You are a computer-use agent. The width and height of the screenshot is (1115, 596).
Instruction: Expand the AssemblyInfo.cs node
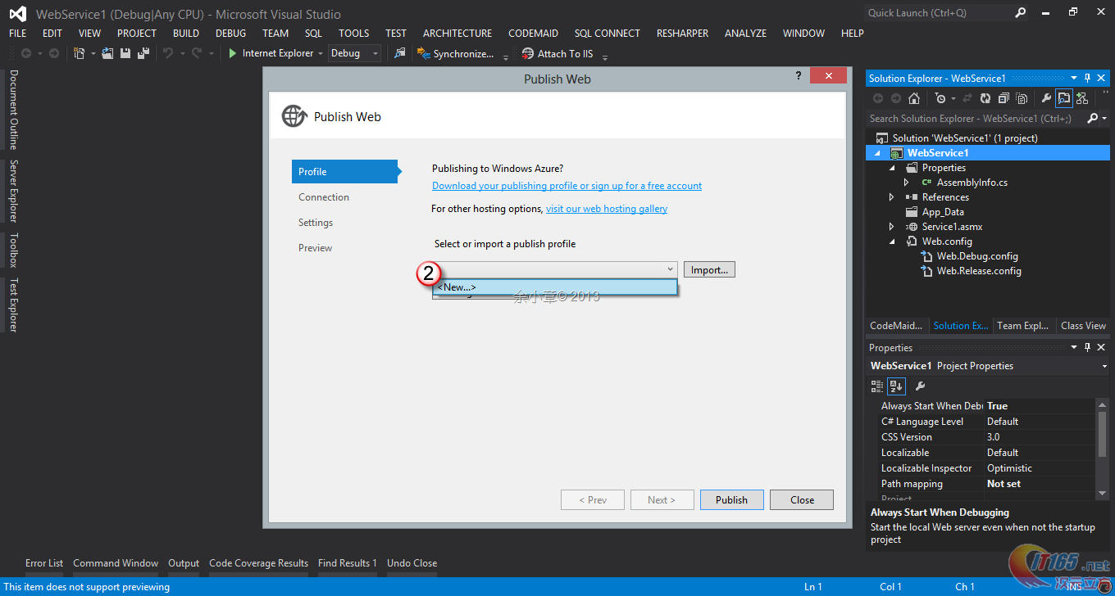tap(906, 183)
